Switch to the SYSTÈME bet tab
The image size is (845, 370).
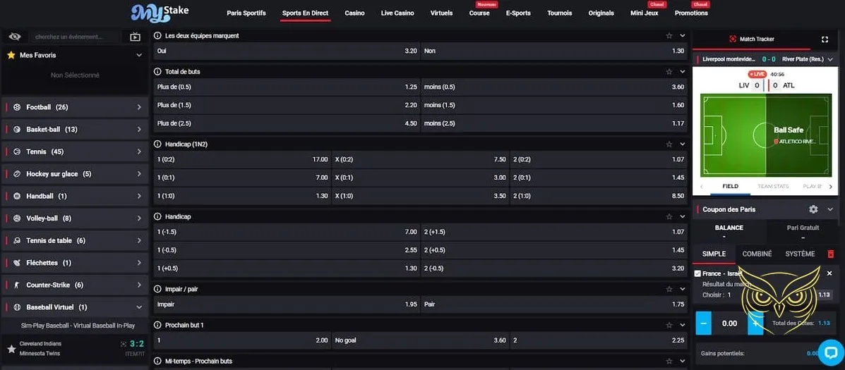(800, 254)
